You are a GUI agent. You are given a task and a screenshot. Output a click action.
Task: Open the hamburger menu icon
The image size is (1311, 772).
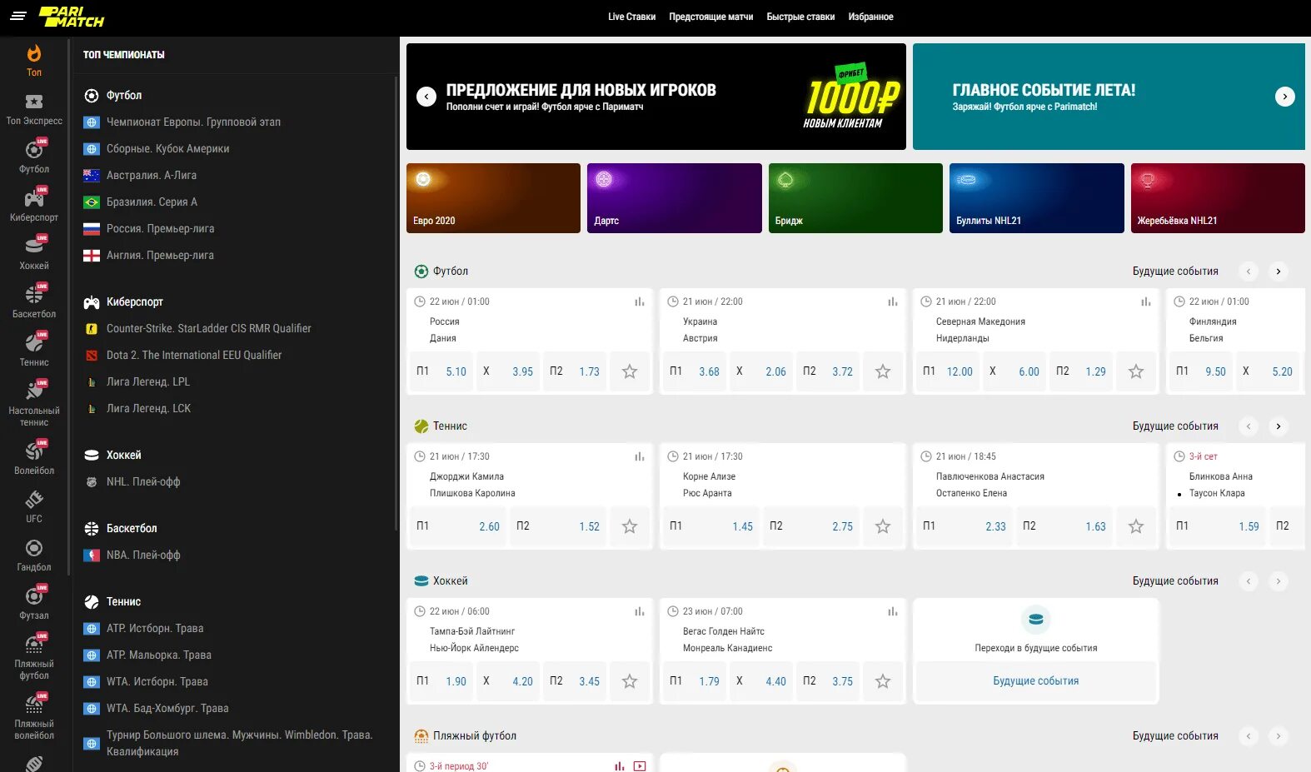tap(18, 16)
